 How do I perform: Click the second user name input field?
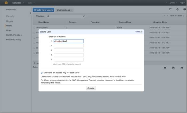pos(69,46)
